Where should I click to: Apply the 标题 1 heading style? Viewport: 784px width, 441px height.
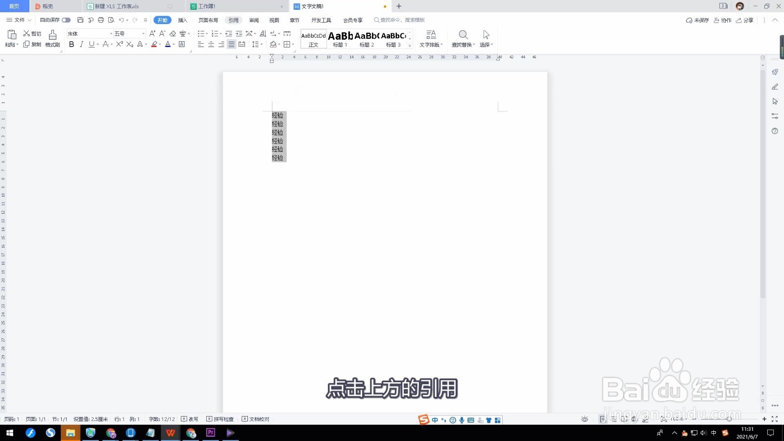tap(340, 38)
